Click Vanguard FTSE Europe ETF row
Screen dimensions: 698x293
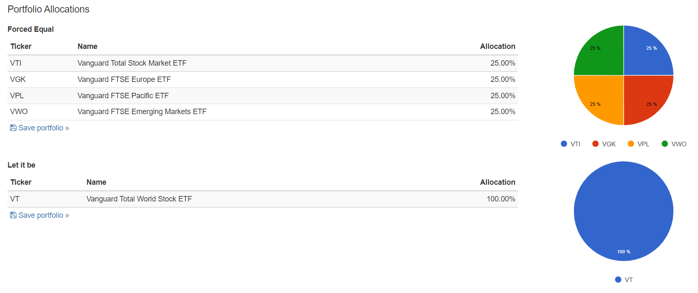[124, 79]
